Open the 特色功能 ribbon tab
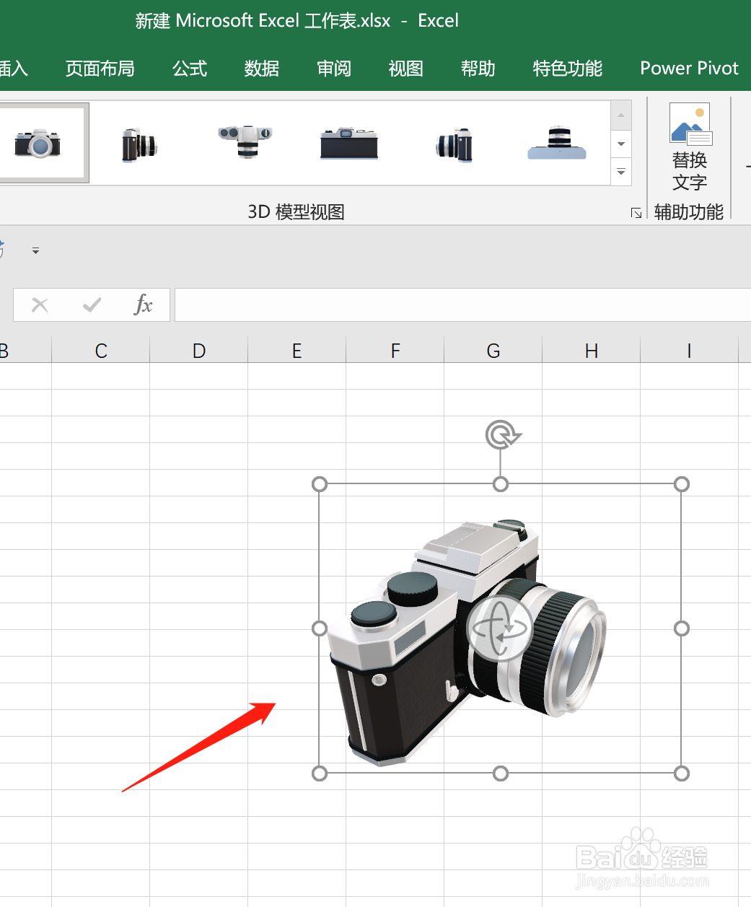The width and height of the screenshot is (751, 907). click(568, 69)
